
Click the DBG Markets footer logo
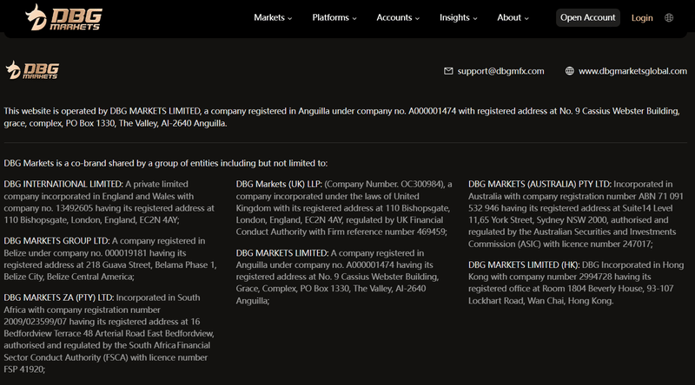click(32, 70)
